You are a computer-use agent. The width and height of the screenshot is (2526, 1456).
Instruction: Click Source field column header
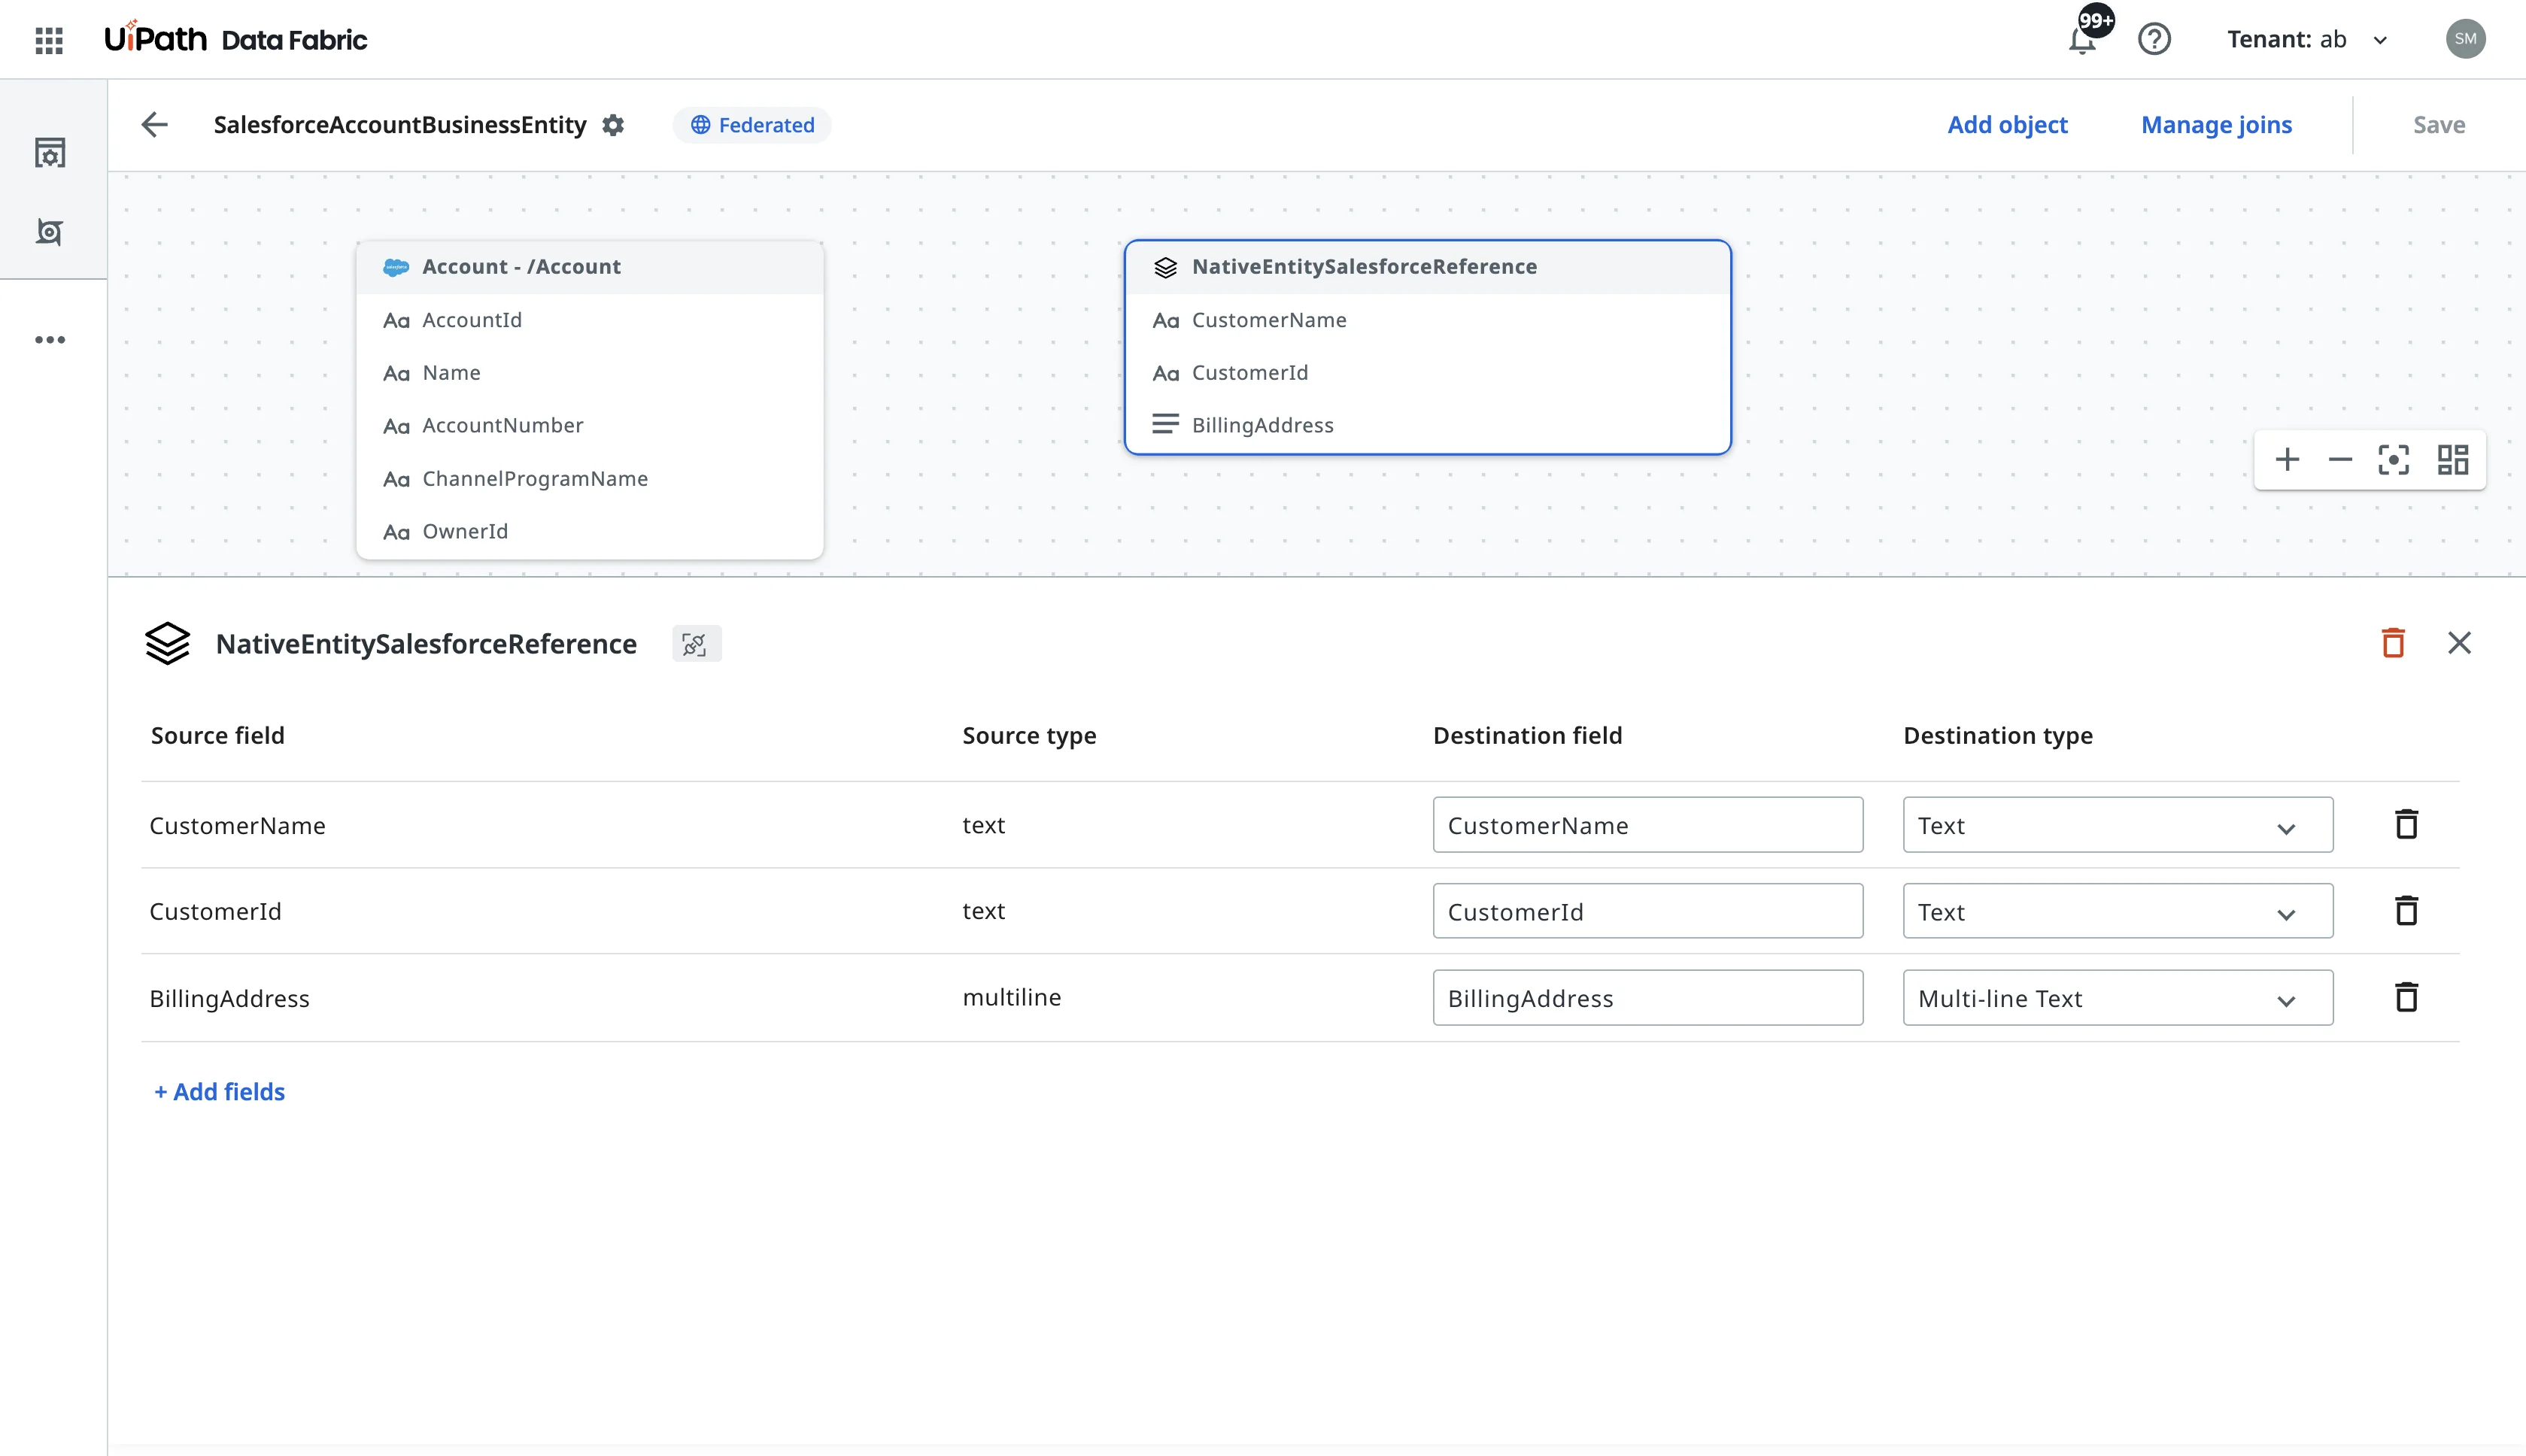click(217, 736)
